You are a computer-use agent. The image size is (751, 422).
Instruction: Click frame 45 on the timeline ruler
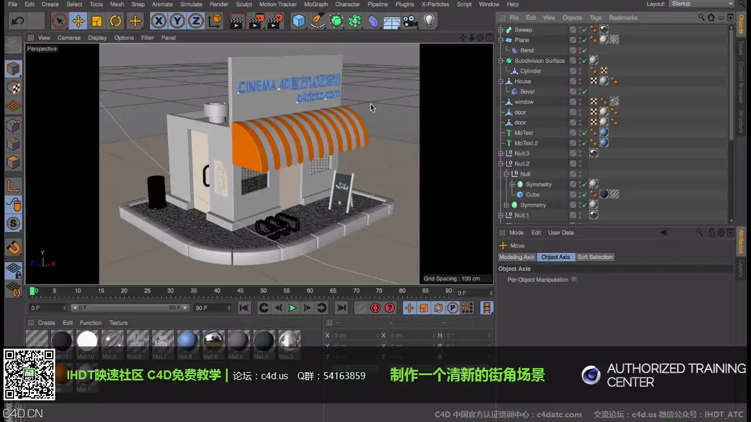[240, 291]
